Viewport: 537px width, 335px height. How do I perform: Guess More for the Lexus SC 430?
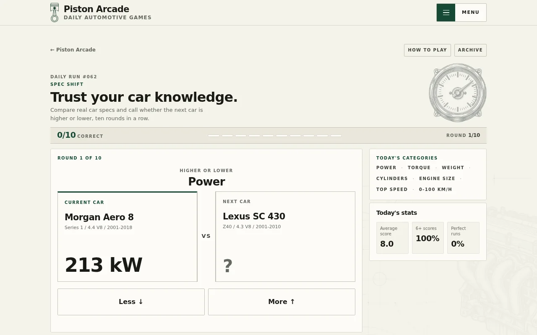pos(282,302)
